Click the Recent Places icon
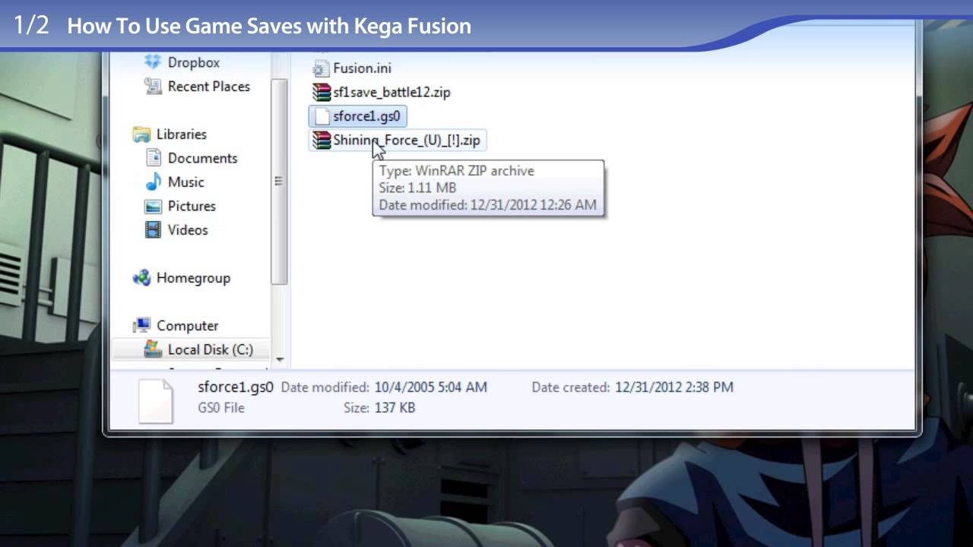This screenshot has height=547, width=973. (154, 87)
